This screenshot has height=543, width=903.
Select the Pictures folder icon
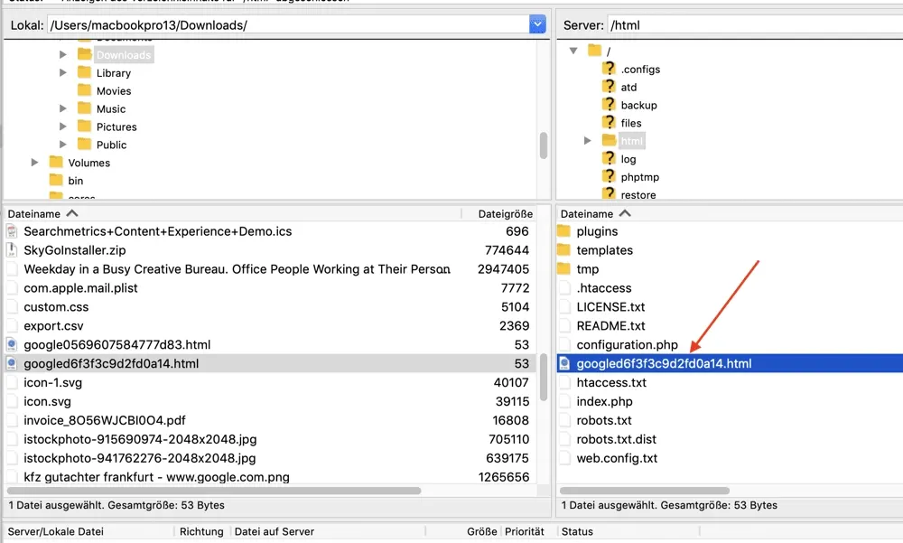point(85,126)
